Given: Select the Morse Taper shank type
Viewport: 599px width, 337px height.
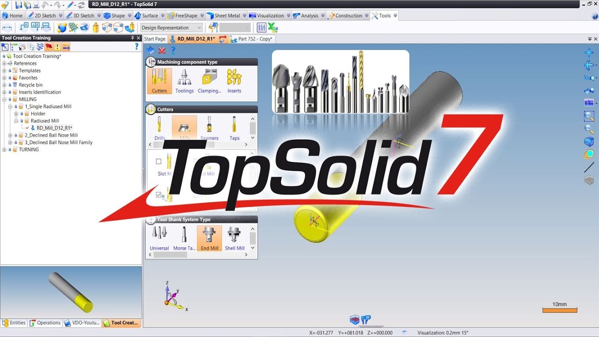Looking at the screenshot, I should point(184,238).
